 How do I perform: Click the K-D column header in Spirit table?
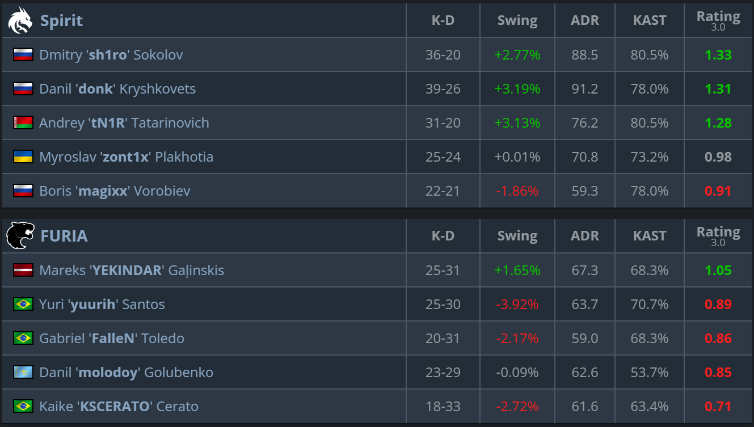443,20
